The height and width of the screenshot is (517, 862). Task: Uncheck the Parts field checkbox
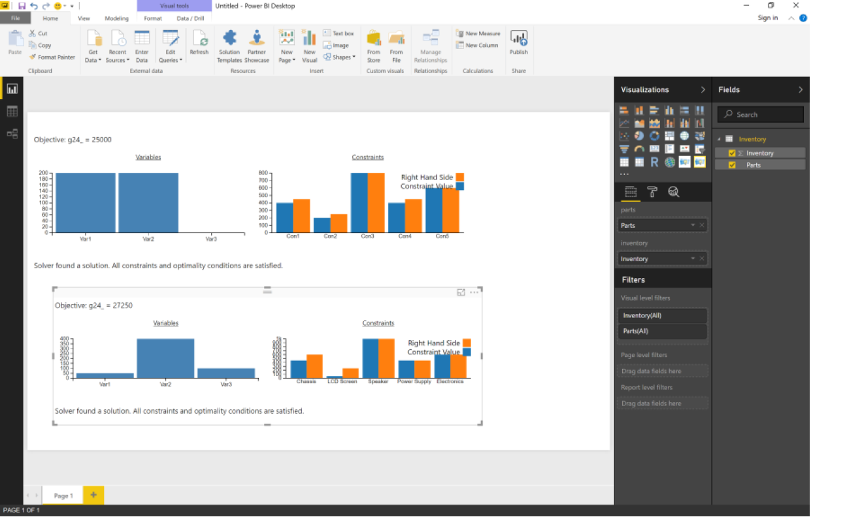(x=732, y=165)
